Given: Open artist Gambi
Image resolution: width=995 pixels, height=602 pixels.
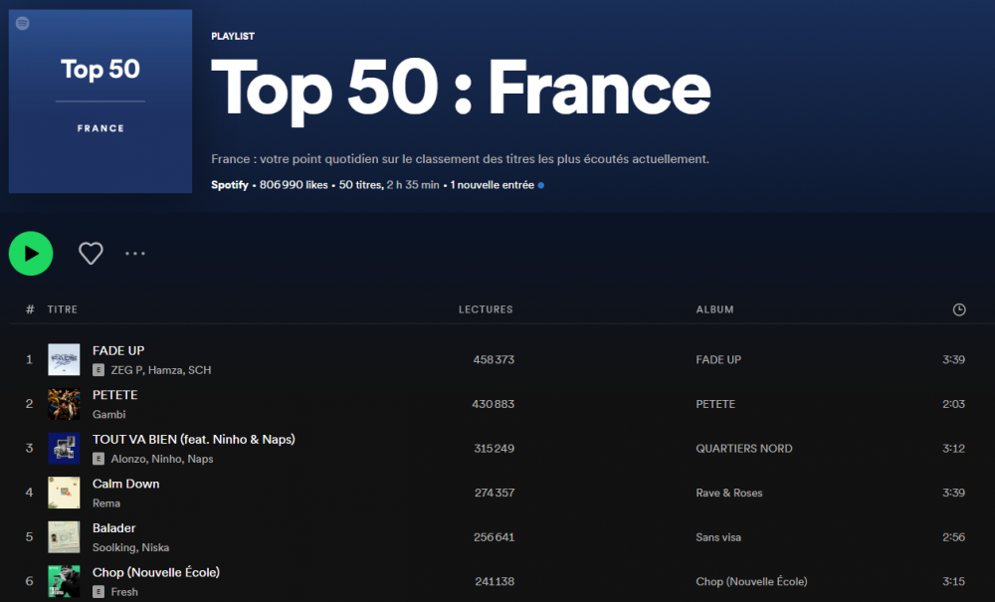Looking at the screenshot, I should click(x=109, y=414).
